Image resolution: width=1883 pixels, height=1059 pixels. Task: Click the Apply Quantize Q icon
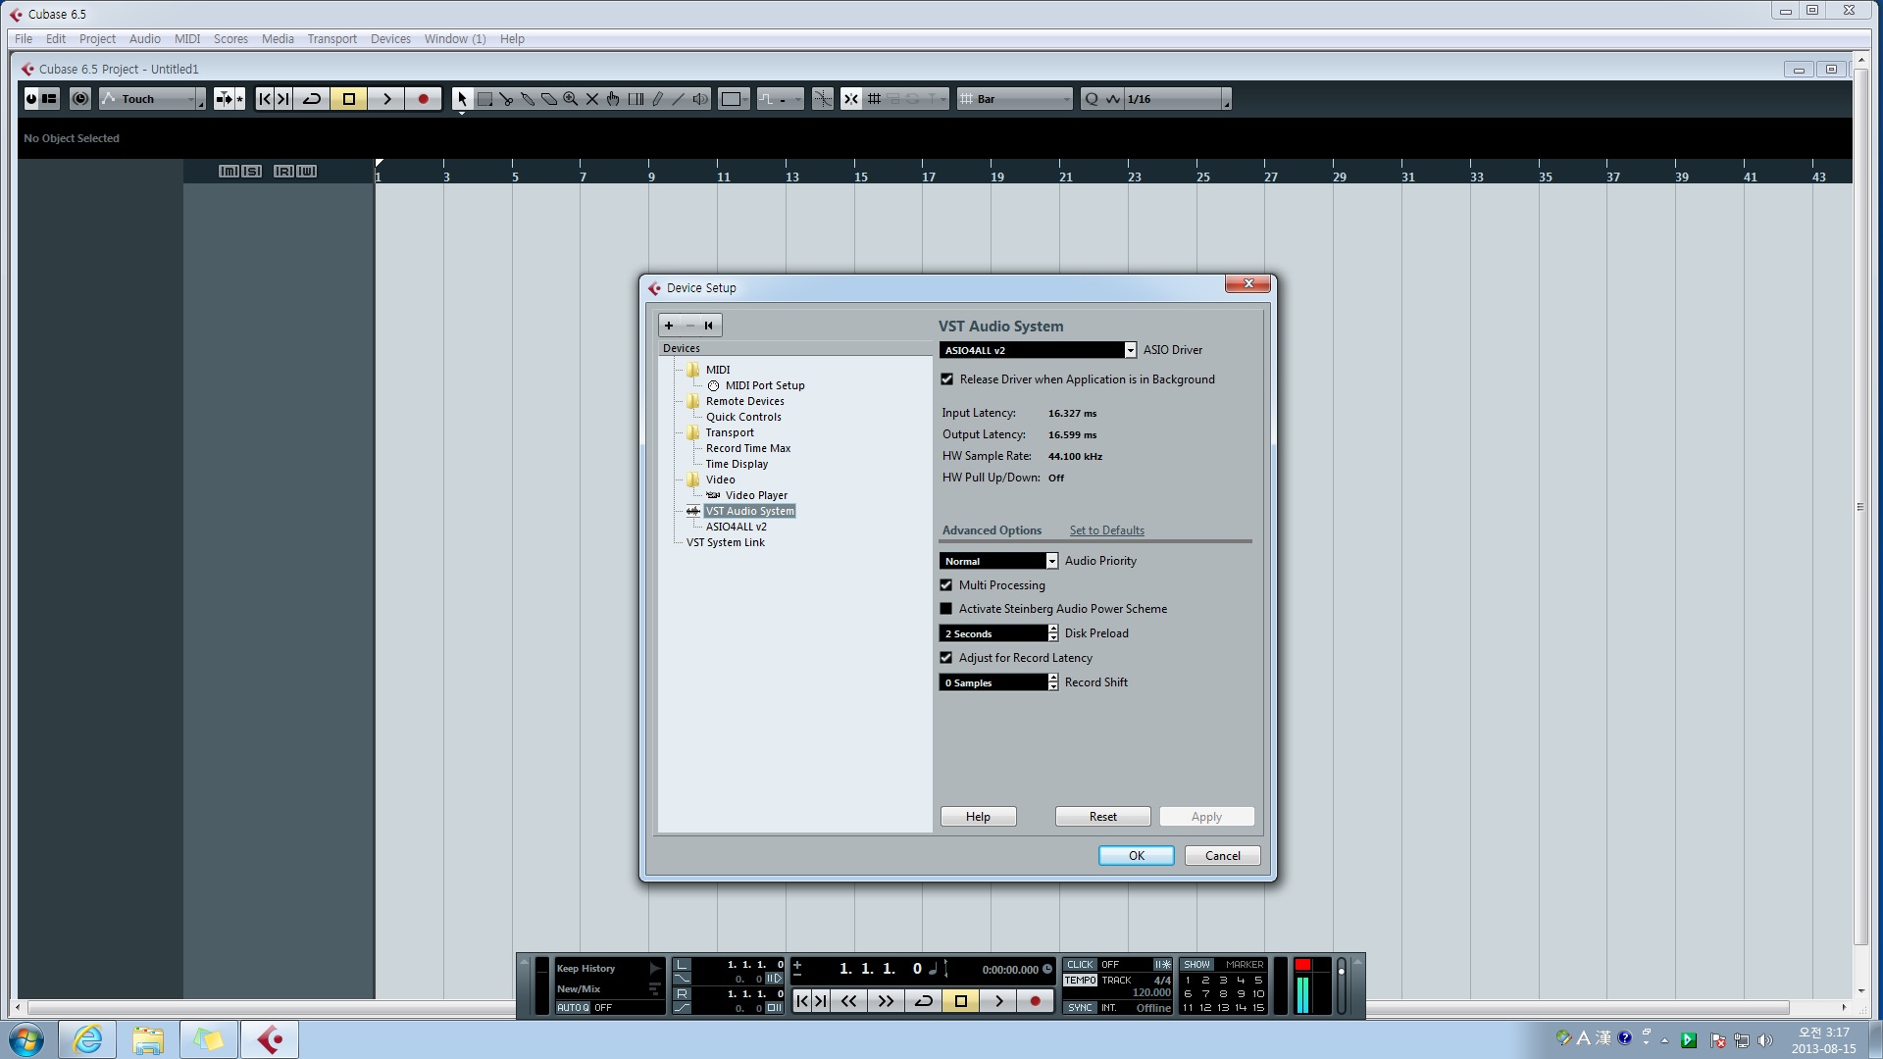tap(1092, 99)
